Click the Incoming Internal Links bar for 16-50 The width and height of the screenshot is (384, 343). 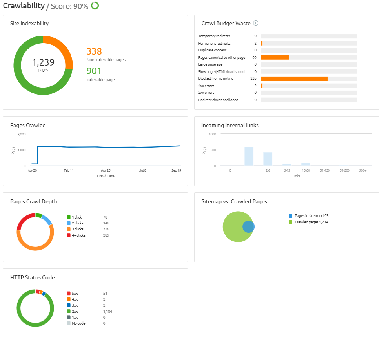click(306, 164)
